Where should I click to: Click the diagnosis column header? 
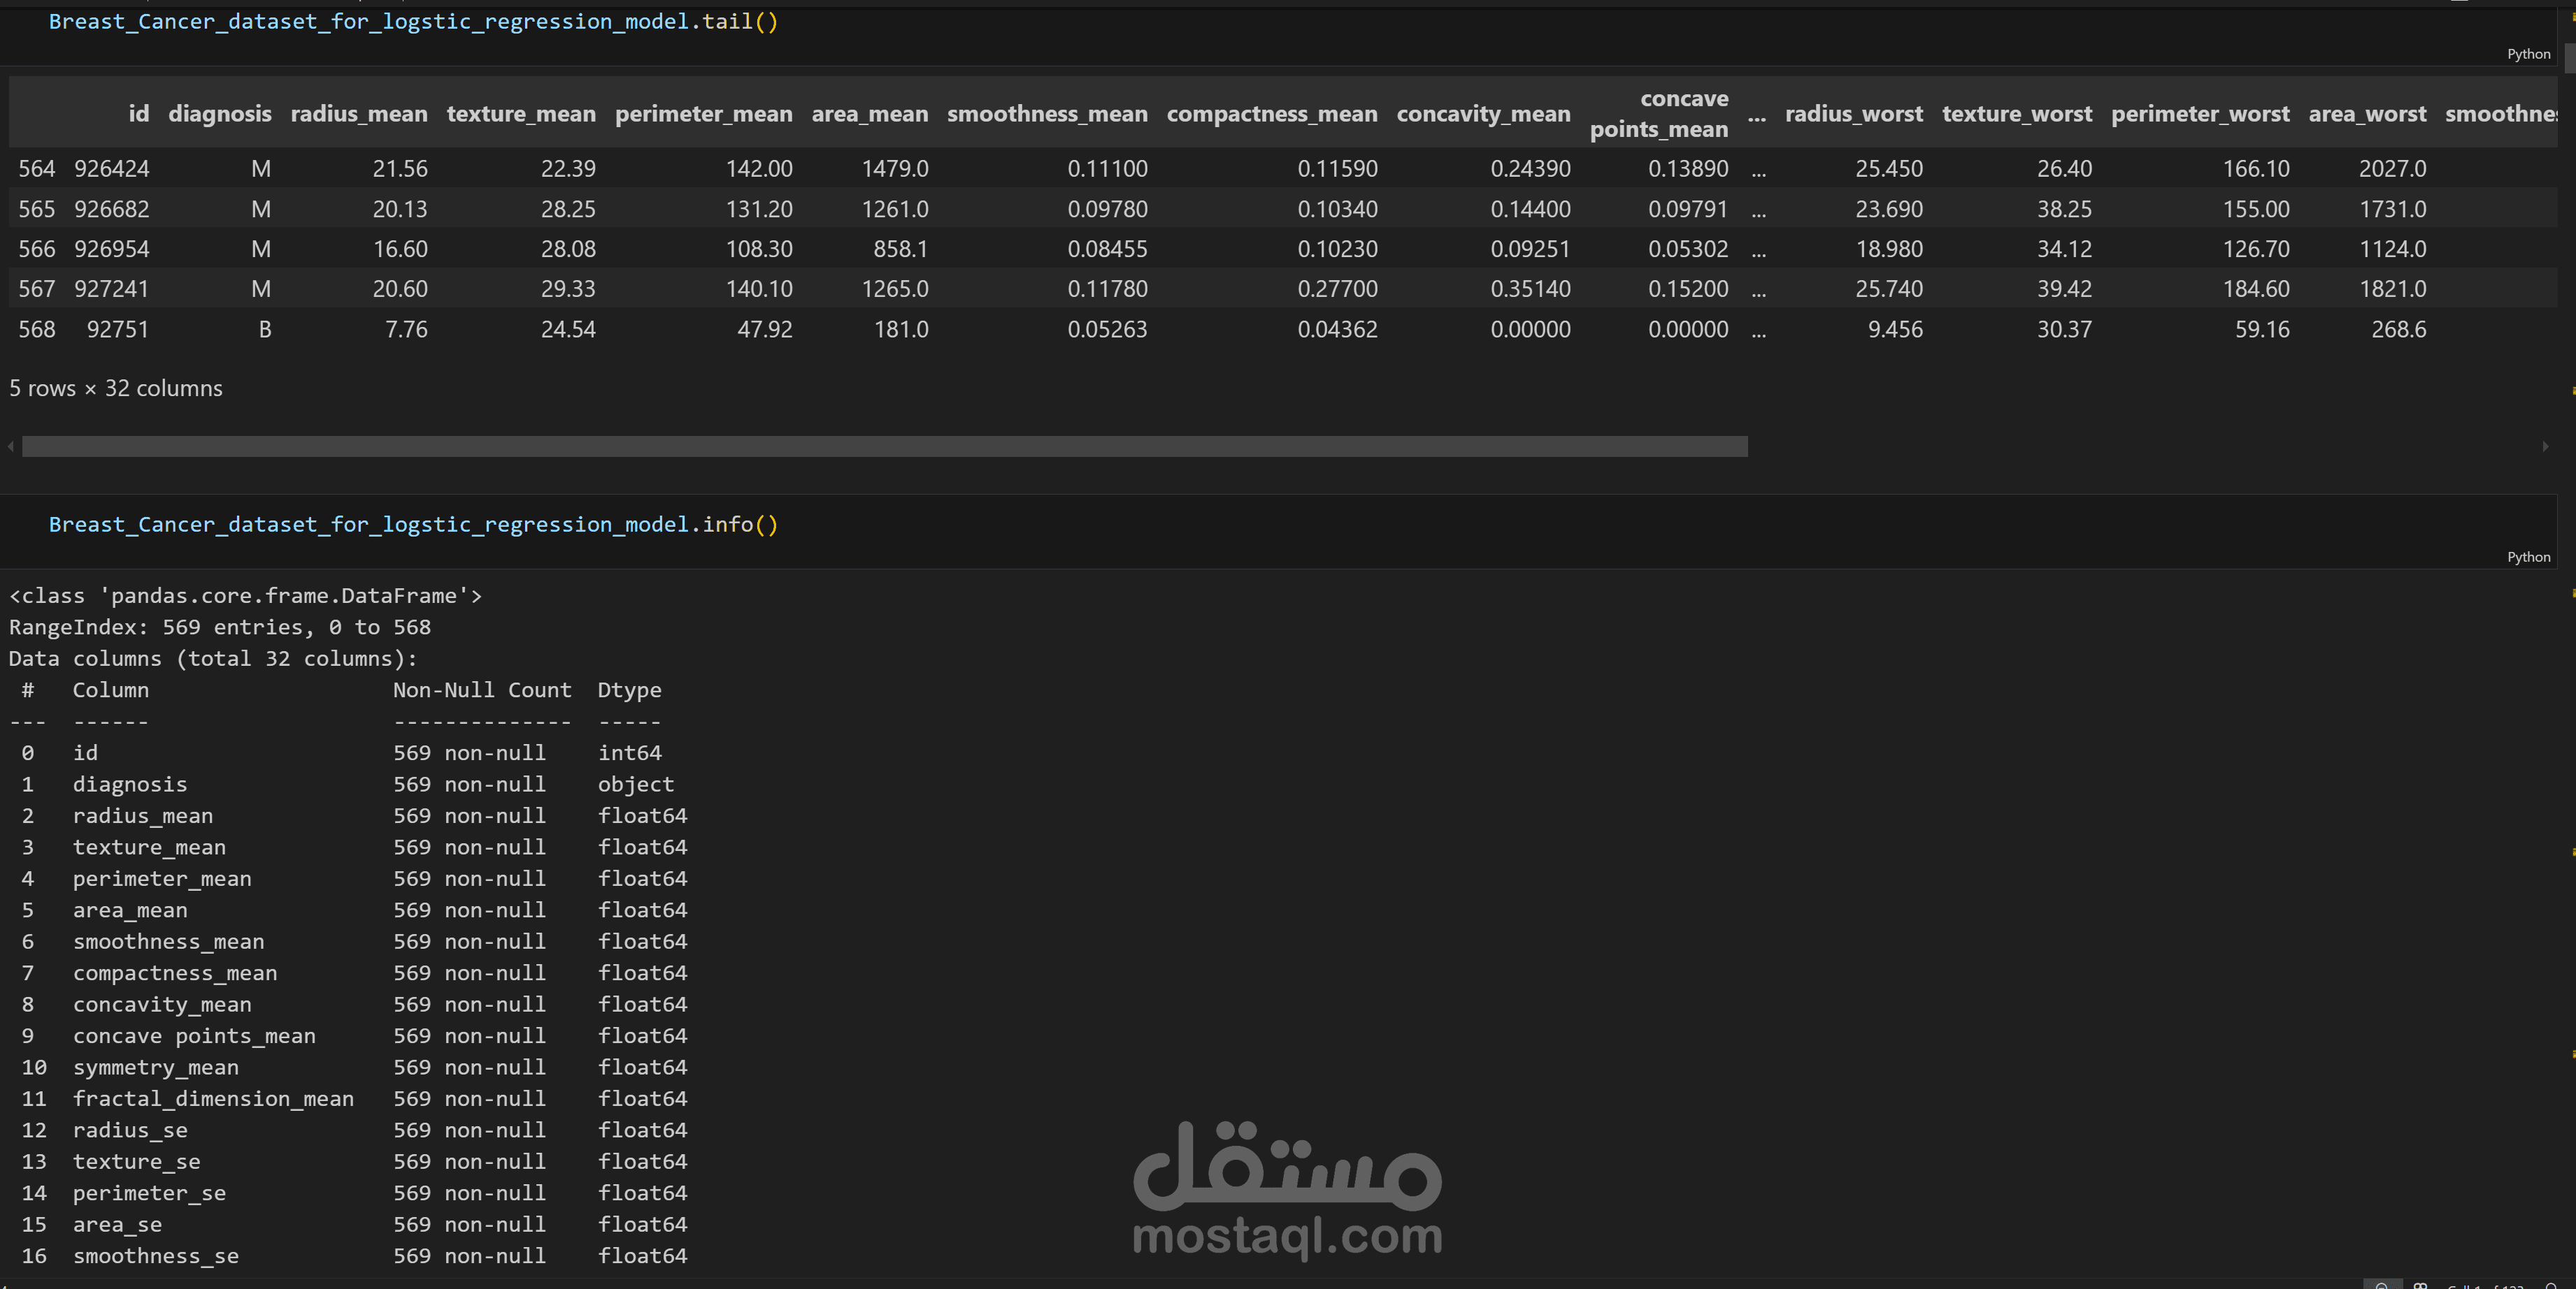pyautogui.click(x=219, y=114)
